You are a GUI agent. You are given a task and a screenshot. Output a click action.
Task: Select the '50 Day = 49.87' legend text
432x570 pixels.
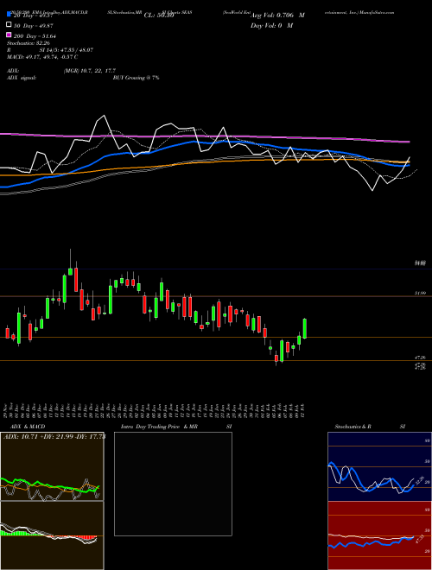click(35, 25)
